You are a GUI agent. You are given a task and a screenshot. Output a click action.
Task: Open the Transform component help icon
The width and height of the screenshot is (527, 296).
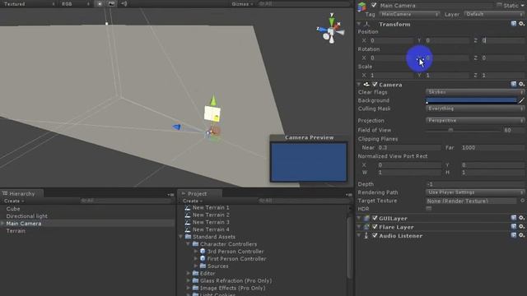[x=514, y=24]
